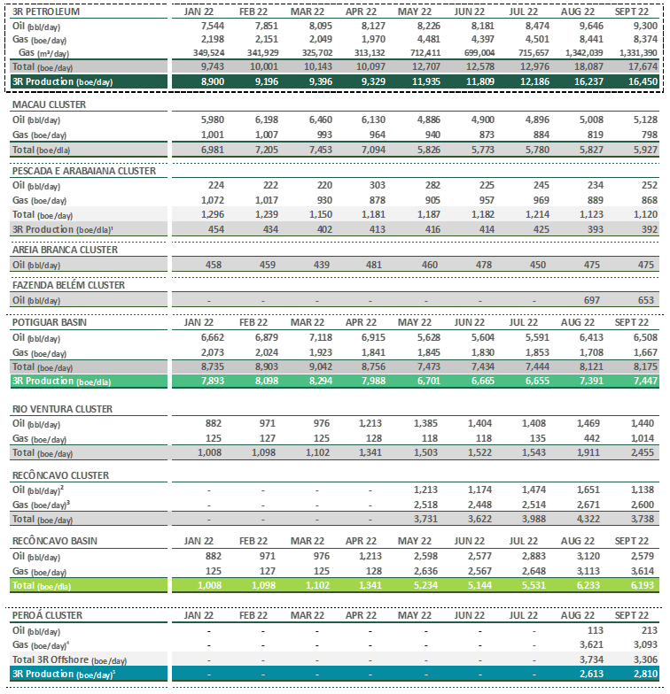Image resolution: width=670 pixels, height=694 pixels.
Task: Click the AREIA BRANCA CLUSTER heading
Action: point(66,250)
